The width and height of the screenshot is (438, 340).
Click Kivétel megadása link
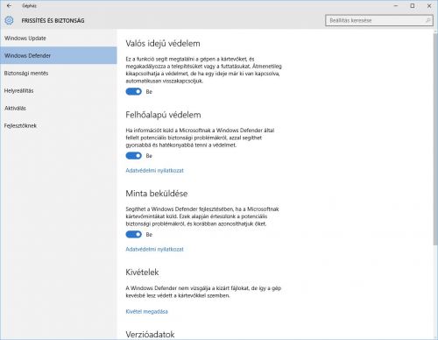[x=146, y=311]
